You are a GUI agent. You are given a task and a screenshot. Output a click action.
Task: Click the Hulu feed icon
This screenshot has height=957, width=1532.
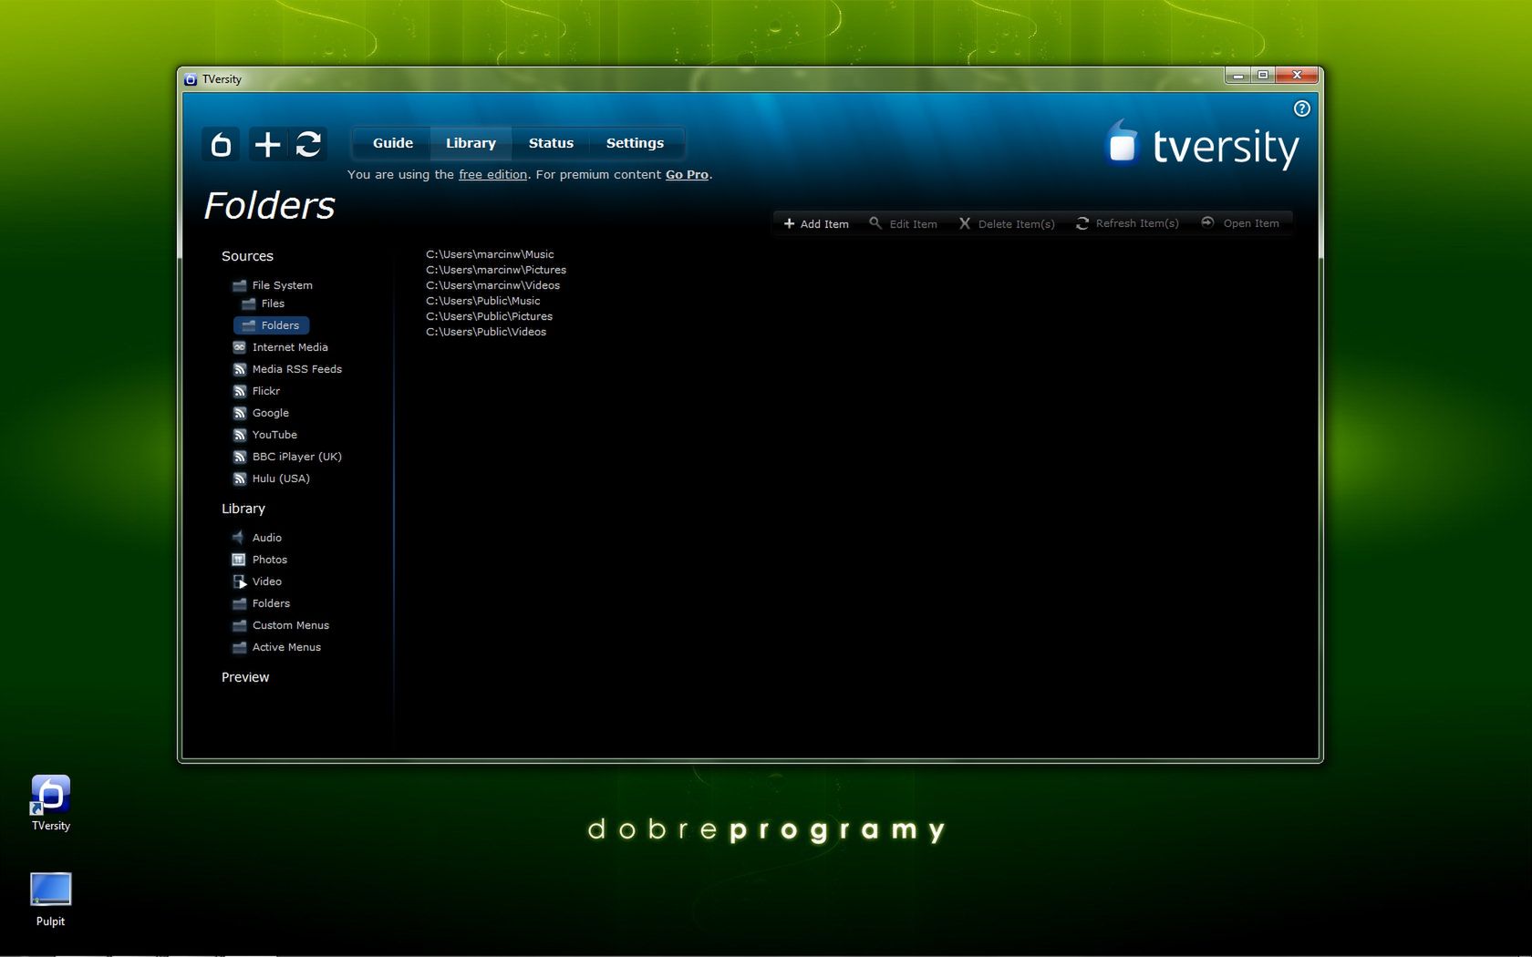tap(240, 478)
